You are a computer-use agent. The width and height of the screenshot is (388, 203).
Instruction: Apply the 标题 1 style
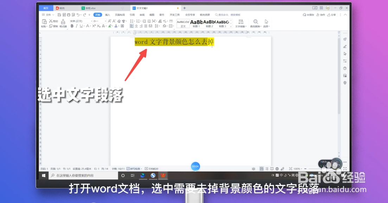[196, 24]
